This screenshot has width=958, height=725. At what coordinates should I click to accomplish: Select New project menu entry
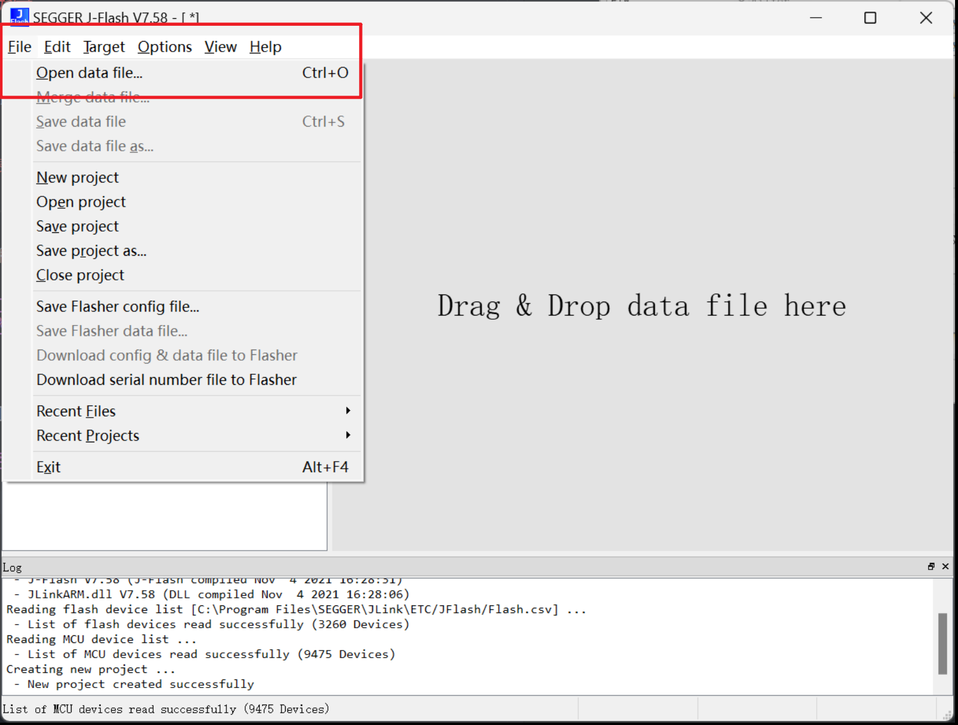point(77,178)
